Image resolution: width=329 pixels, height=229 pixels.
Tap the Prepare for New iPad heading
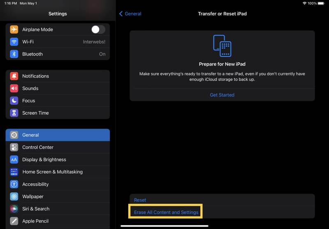point(222,64)
